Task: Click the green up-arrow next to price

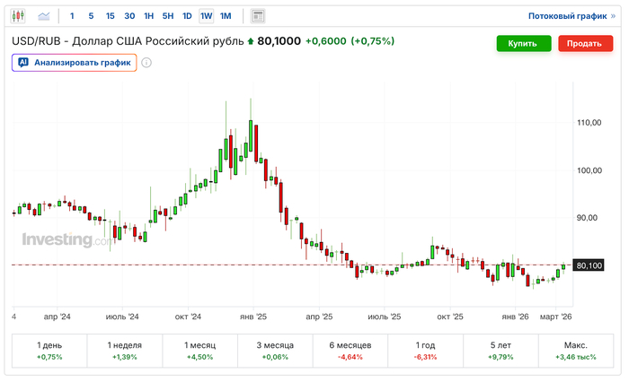Action: pos(251,42)
